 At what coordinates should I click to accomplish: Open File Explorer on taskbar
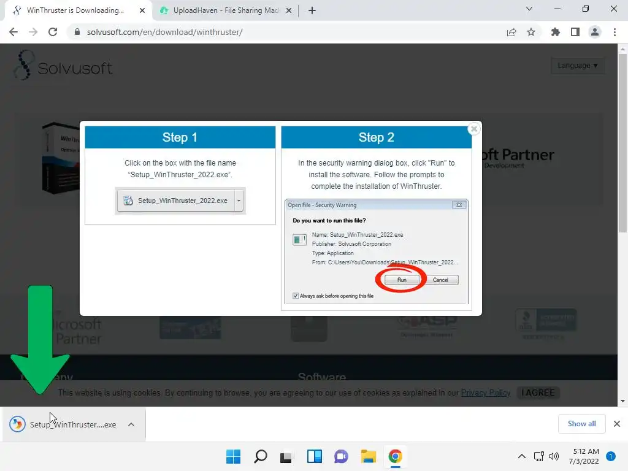point(368,456)
